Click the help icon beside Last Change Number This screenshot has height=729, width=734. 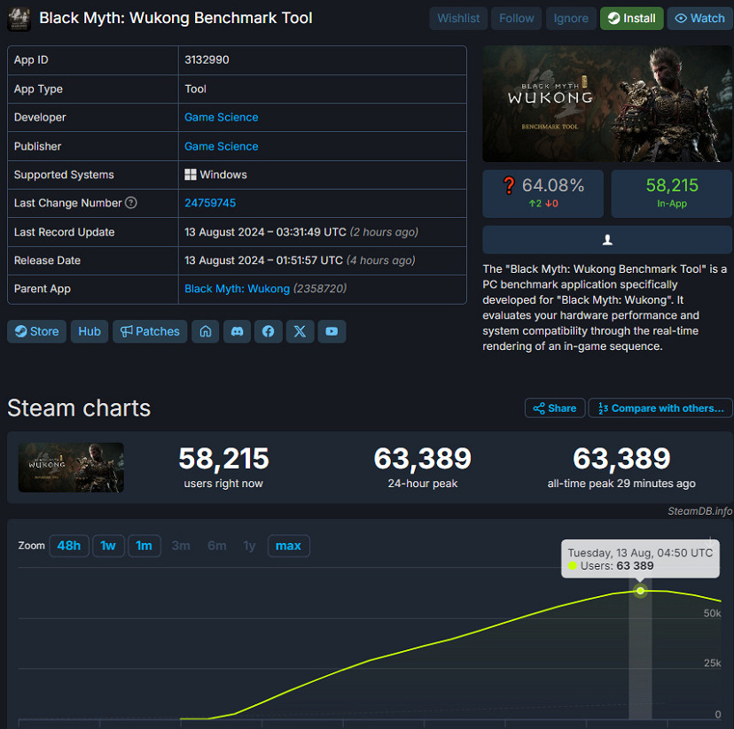[131, 203]
